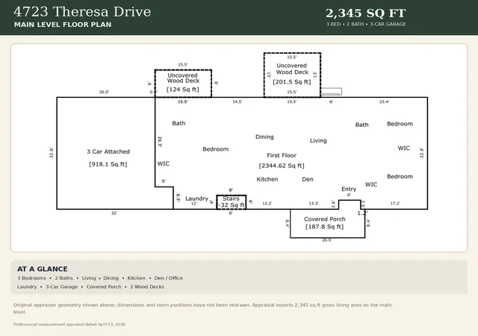Viewport: 478px width, 336px height.
Task: Click the "Living + Dining" summary item
Action: pos(100,278)
